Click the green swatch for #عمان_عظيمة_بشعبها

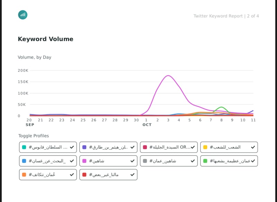(x=205, y=161)
